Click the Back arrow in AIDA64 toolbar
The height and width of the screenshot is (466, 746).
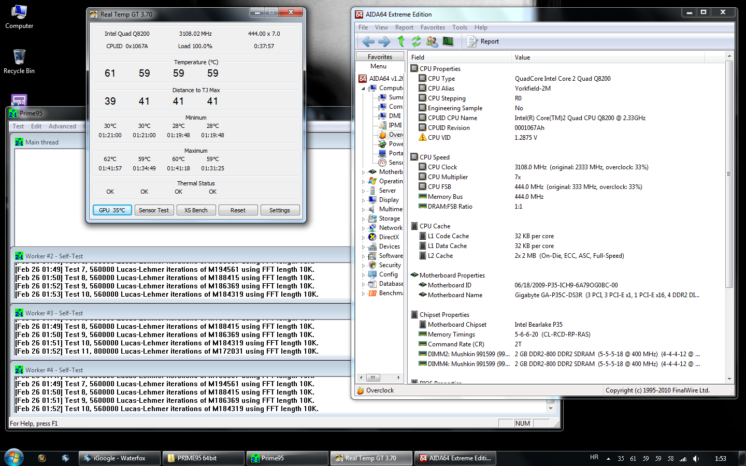368,41
